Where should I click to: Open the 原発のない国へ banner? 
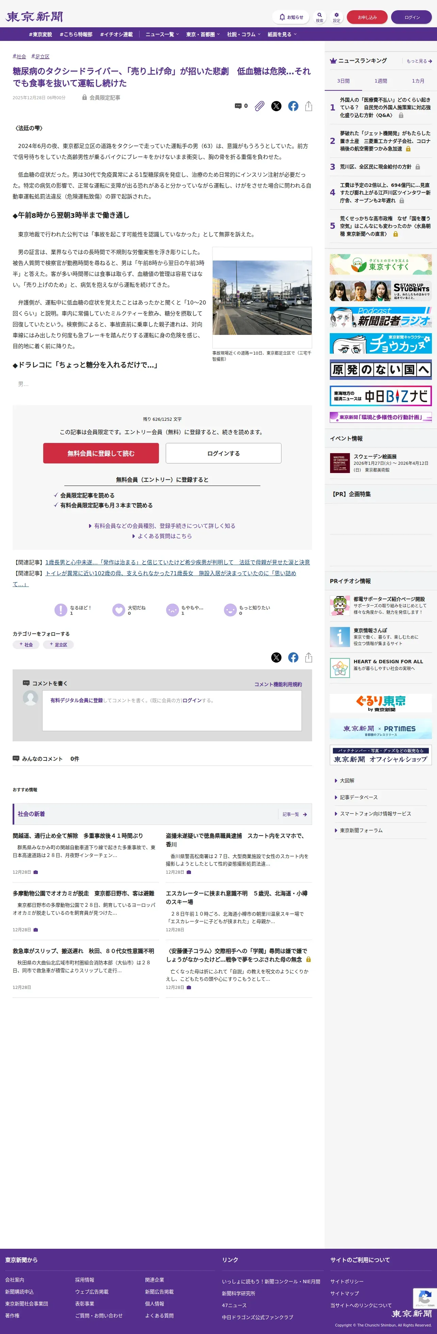381,370
